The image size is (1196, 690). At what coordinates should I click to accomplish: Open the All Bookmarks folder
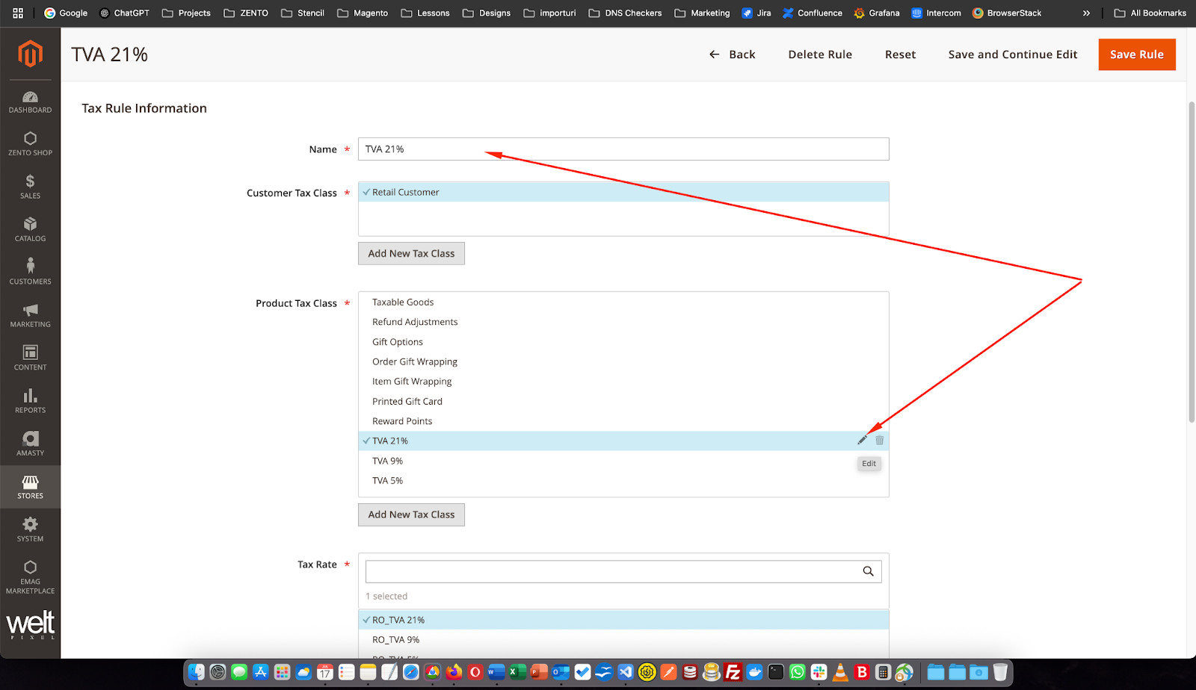(x=1150, y=13)
